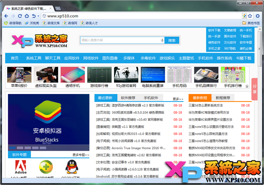The image size is (264, 185).
Task: Close the 系统之家 browser tab
Action: tap(50, 8)
